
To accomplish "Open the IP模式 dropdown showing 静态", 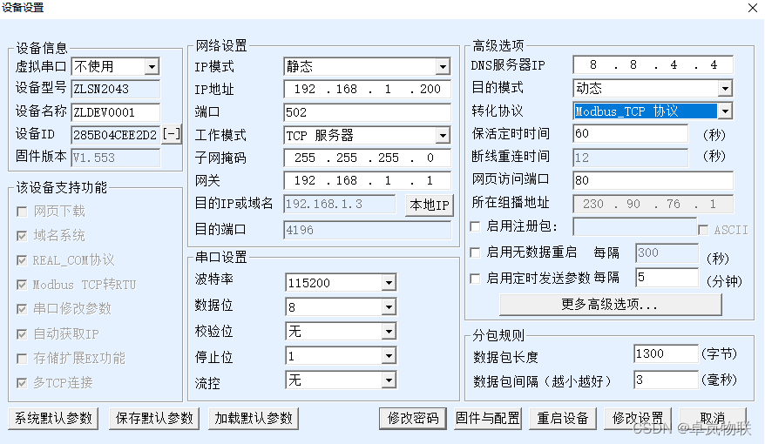I will click(443, 66).
